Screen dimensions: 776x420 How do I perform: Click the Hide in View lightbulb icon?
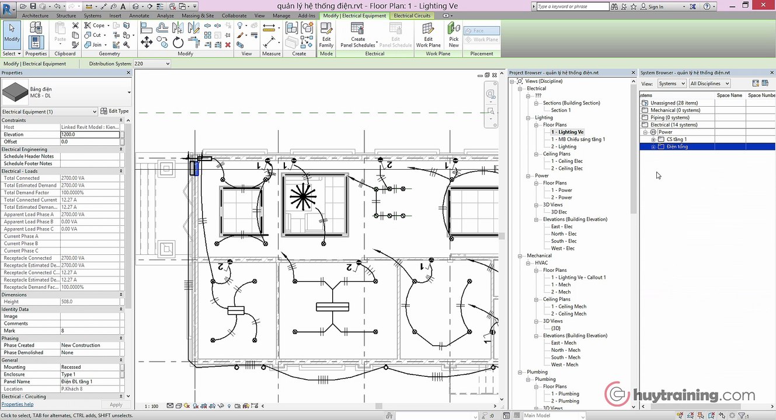click(240, 26)
